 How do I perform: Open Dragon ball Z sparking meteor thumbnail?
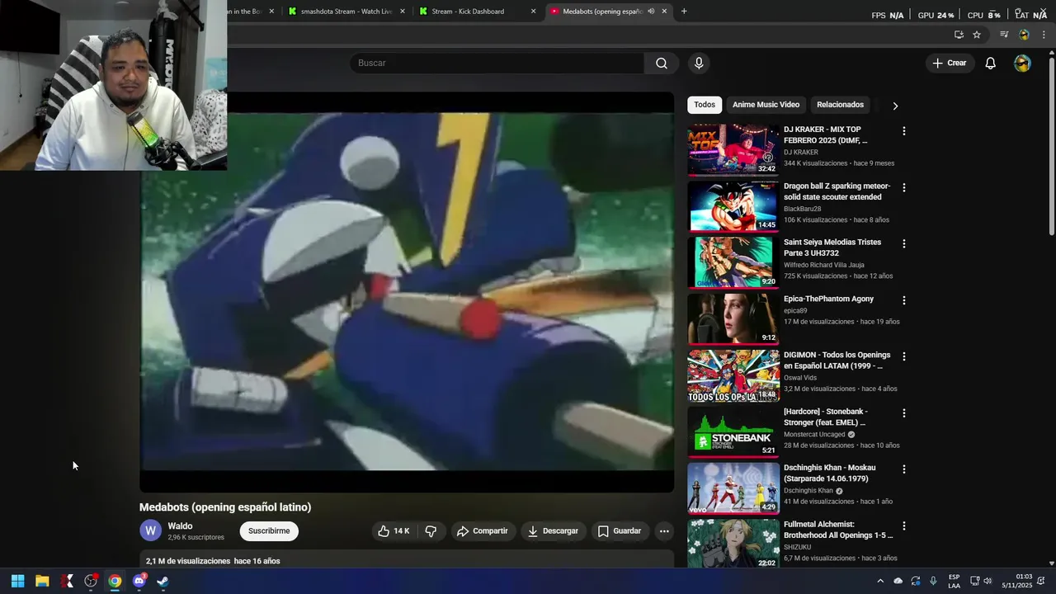coord(733,206)
